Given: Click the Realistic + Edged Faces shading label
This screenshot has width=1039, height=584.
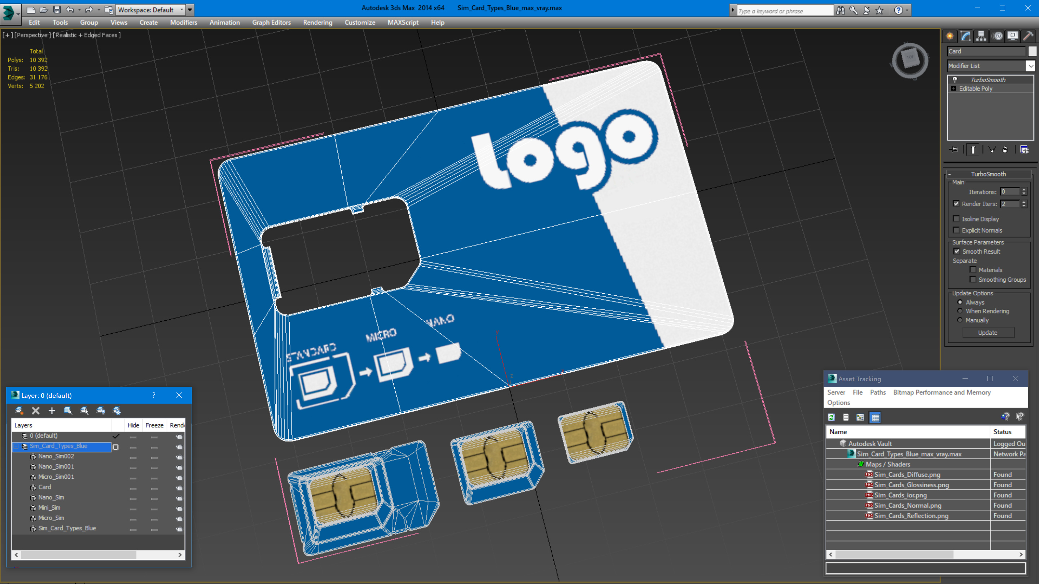Looking at the screenshot, I should point(87,35).
